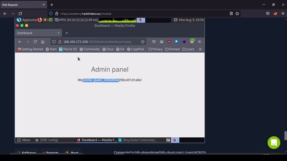287x161 pixels.
Task: Click the Admin panel heading
Action: (110, 70)
